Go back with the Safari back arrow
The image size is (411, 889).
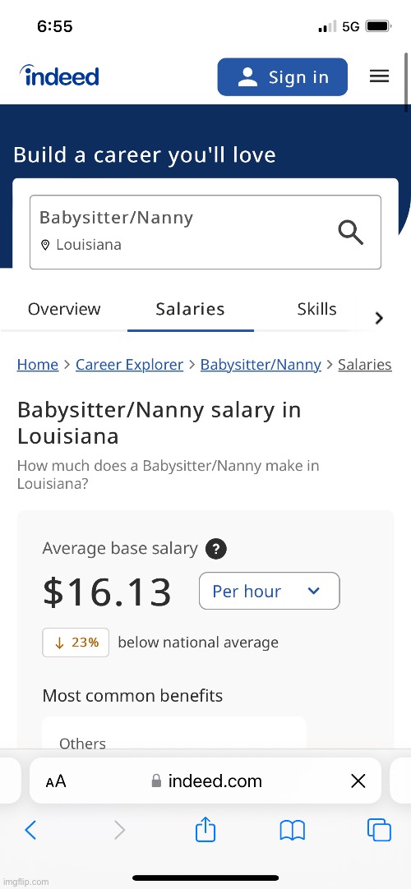tap(30, 831)
